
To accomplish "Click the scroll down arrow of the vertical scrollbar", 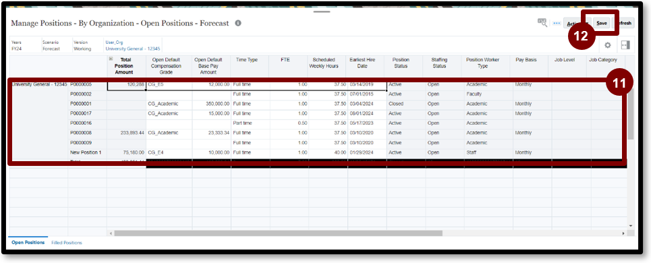I will (631, 226).
